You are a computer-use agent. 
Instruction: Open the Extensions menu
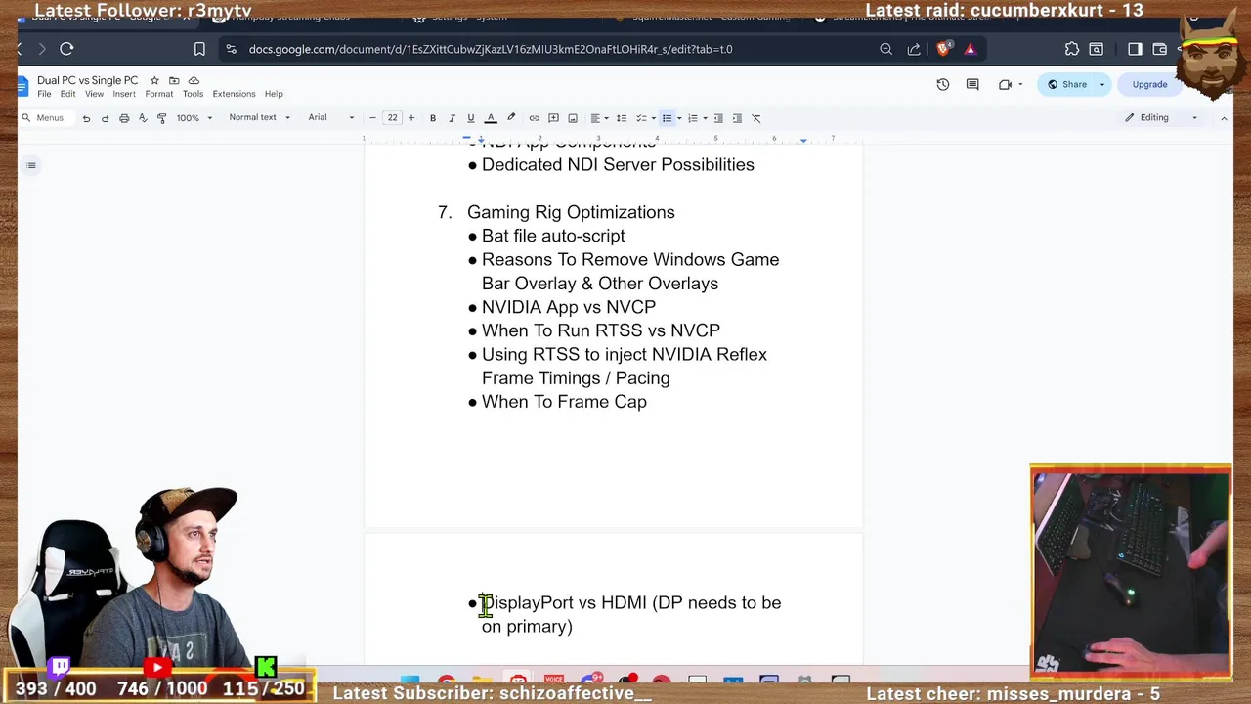pyautogui.click(x=234, y=94)
